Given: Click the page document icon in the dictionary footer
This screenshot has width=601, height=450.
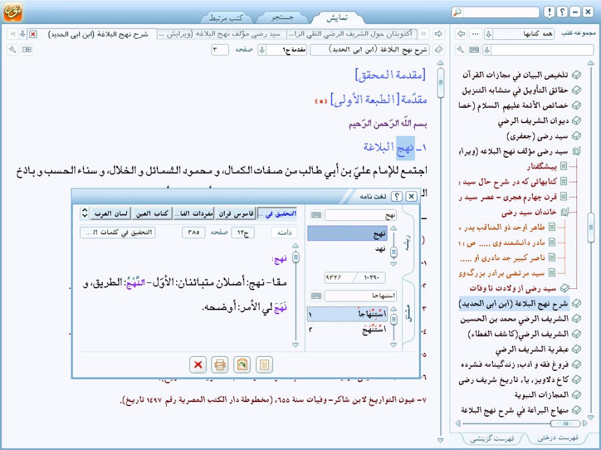Looking at the screenshot, I should (264, 365).
